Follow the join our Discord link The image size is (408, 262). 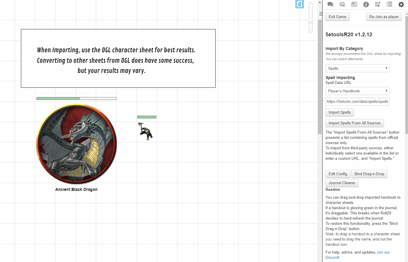pyautogui.click(x=383, y=252)
